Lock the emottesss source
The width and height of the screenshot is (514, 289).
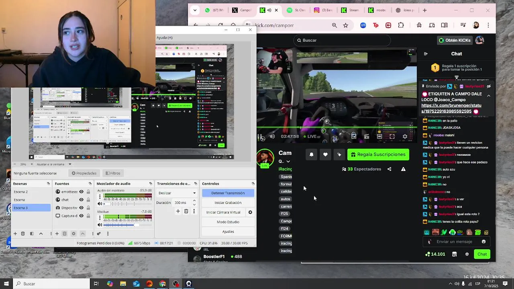[x=88, y=192]
